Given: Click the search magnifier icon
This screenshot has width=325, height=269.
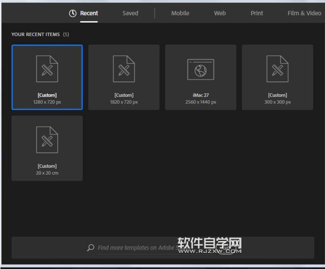Looking at the screenshot, I should tap(90, 248).
